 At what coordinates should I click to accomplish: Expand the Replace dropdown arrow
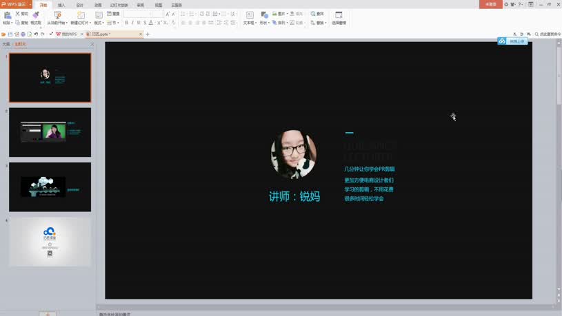(x=325, y=23)
